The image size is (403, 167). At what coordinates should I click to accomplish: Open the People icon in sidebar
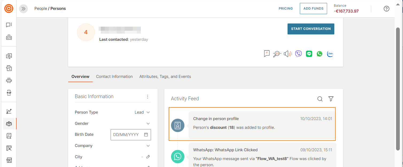(x=9, y=124)
